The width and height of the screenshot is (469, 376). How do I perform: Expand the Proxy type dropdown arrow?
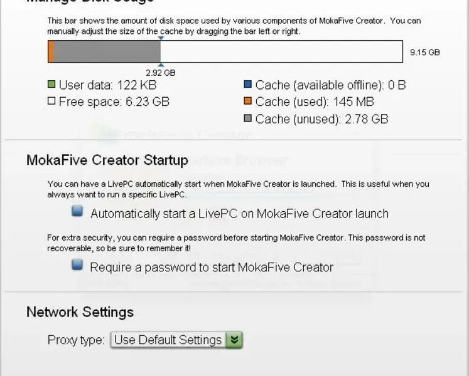tap(234, 340)
